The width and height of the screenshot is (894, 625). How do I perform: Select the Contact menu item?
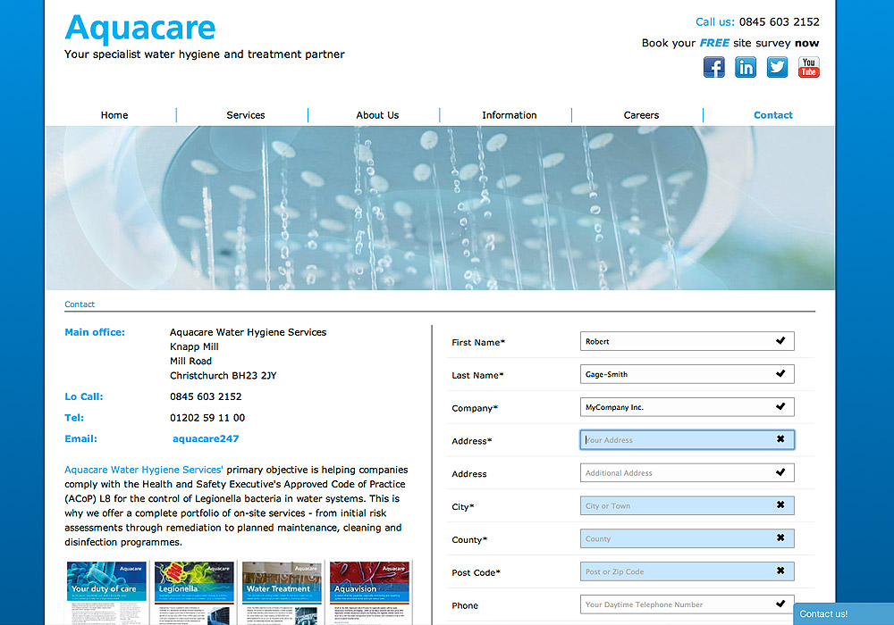(773, 115)
